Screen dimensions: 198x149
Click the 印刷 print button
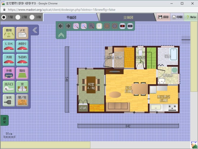(x=177, y=17)
